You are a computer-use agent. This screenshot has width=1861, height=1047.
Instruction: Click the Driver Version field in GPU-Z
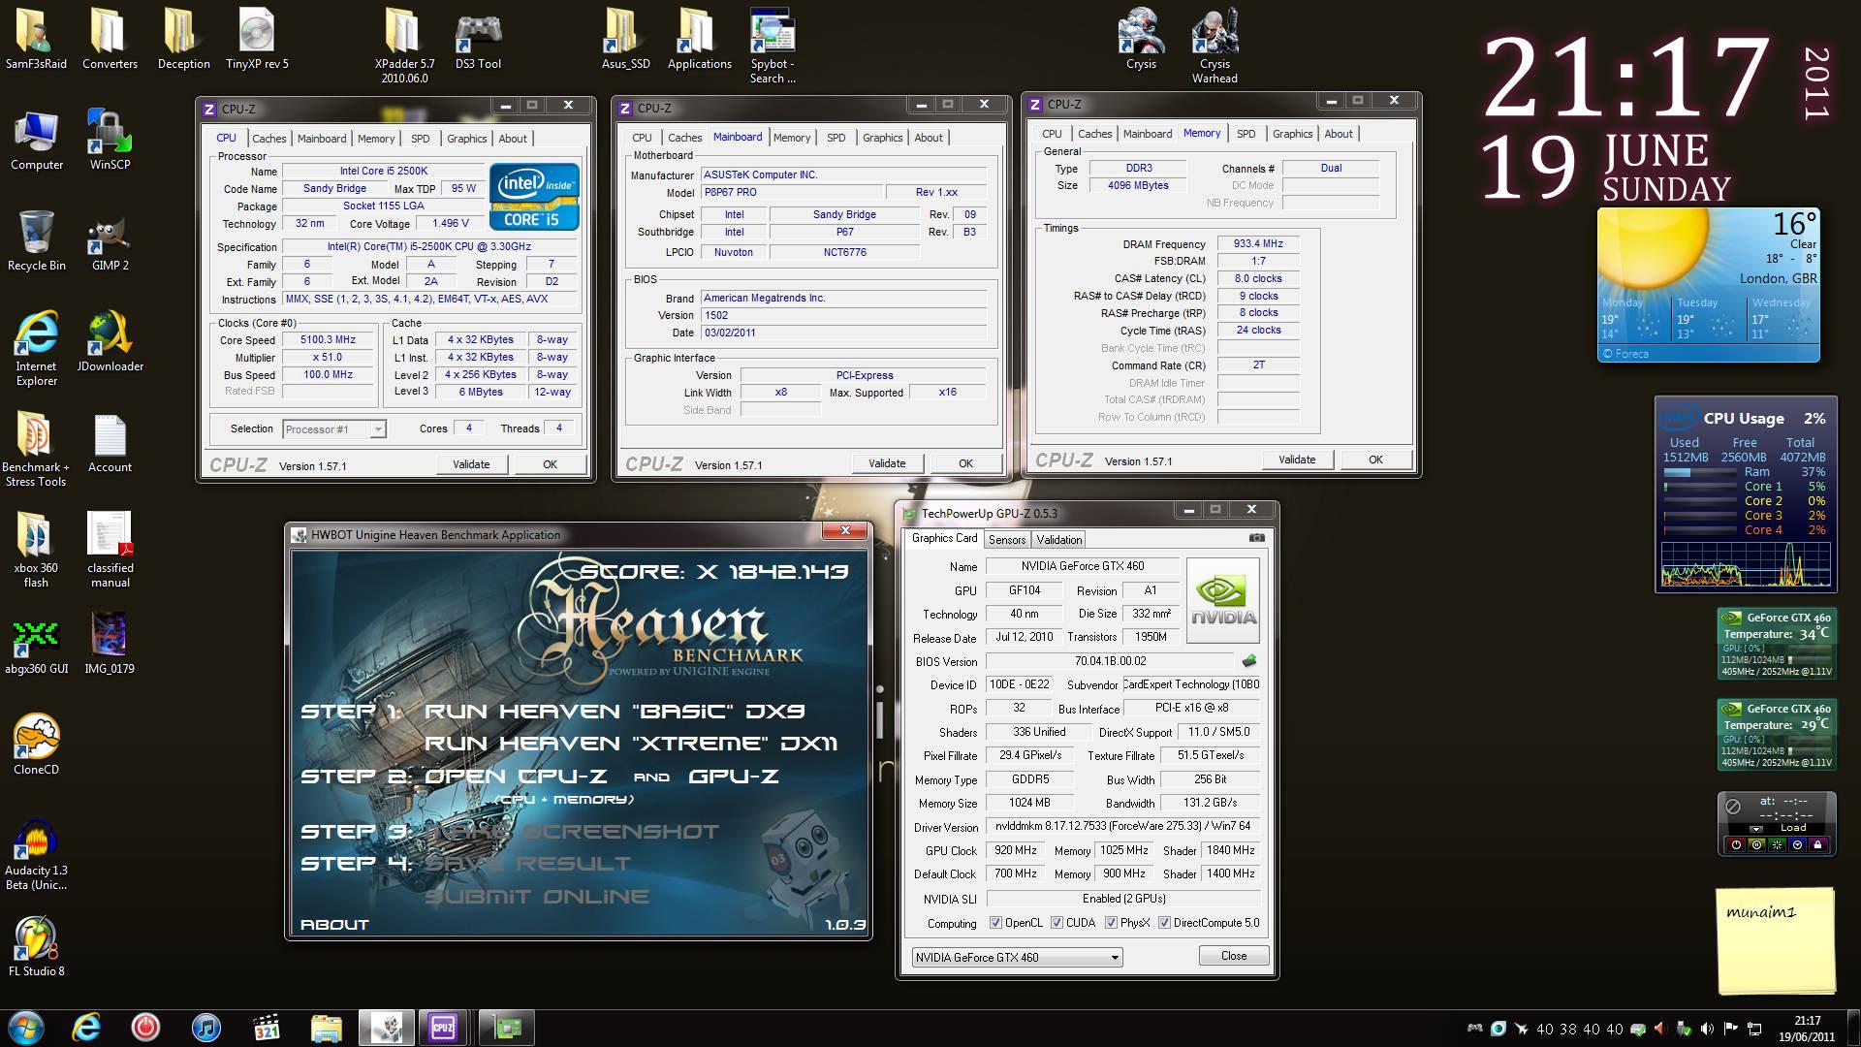1123,827
